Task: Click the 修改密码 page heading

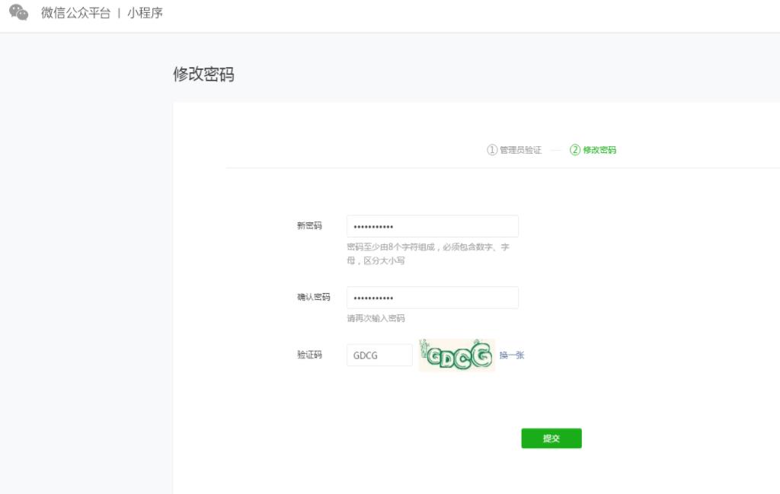Action: point(203,75)
